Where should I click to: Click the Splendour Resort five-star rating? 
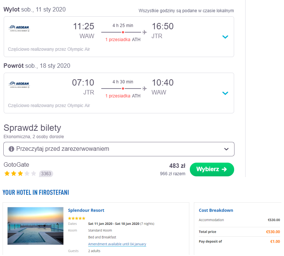pos(76,218)
